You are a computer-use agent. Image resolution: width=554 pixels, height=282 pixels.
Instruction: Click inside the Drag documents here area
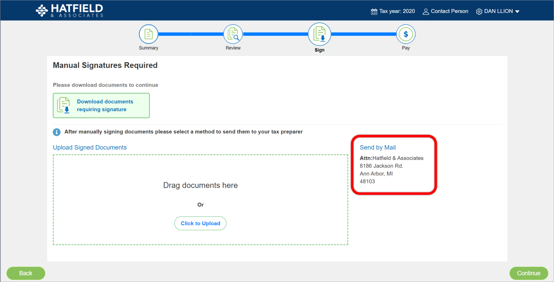tap(200, 185)
